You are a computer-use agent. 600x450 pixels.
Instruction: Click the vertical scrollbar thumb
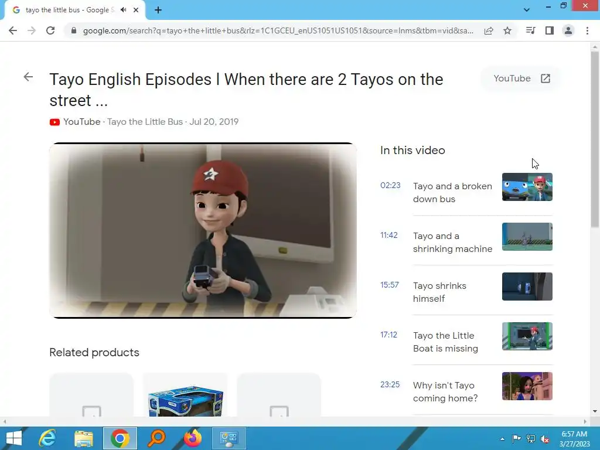coord(595,139)
